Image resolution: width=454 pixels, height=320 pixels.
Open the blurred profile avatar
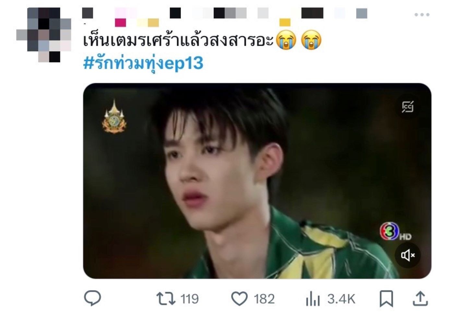click(x=44, y=35)
